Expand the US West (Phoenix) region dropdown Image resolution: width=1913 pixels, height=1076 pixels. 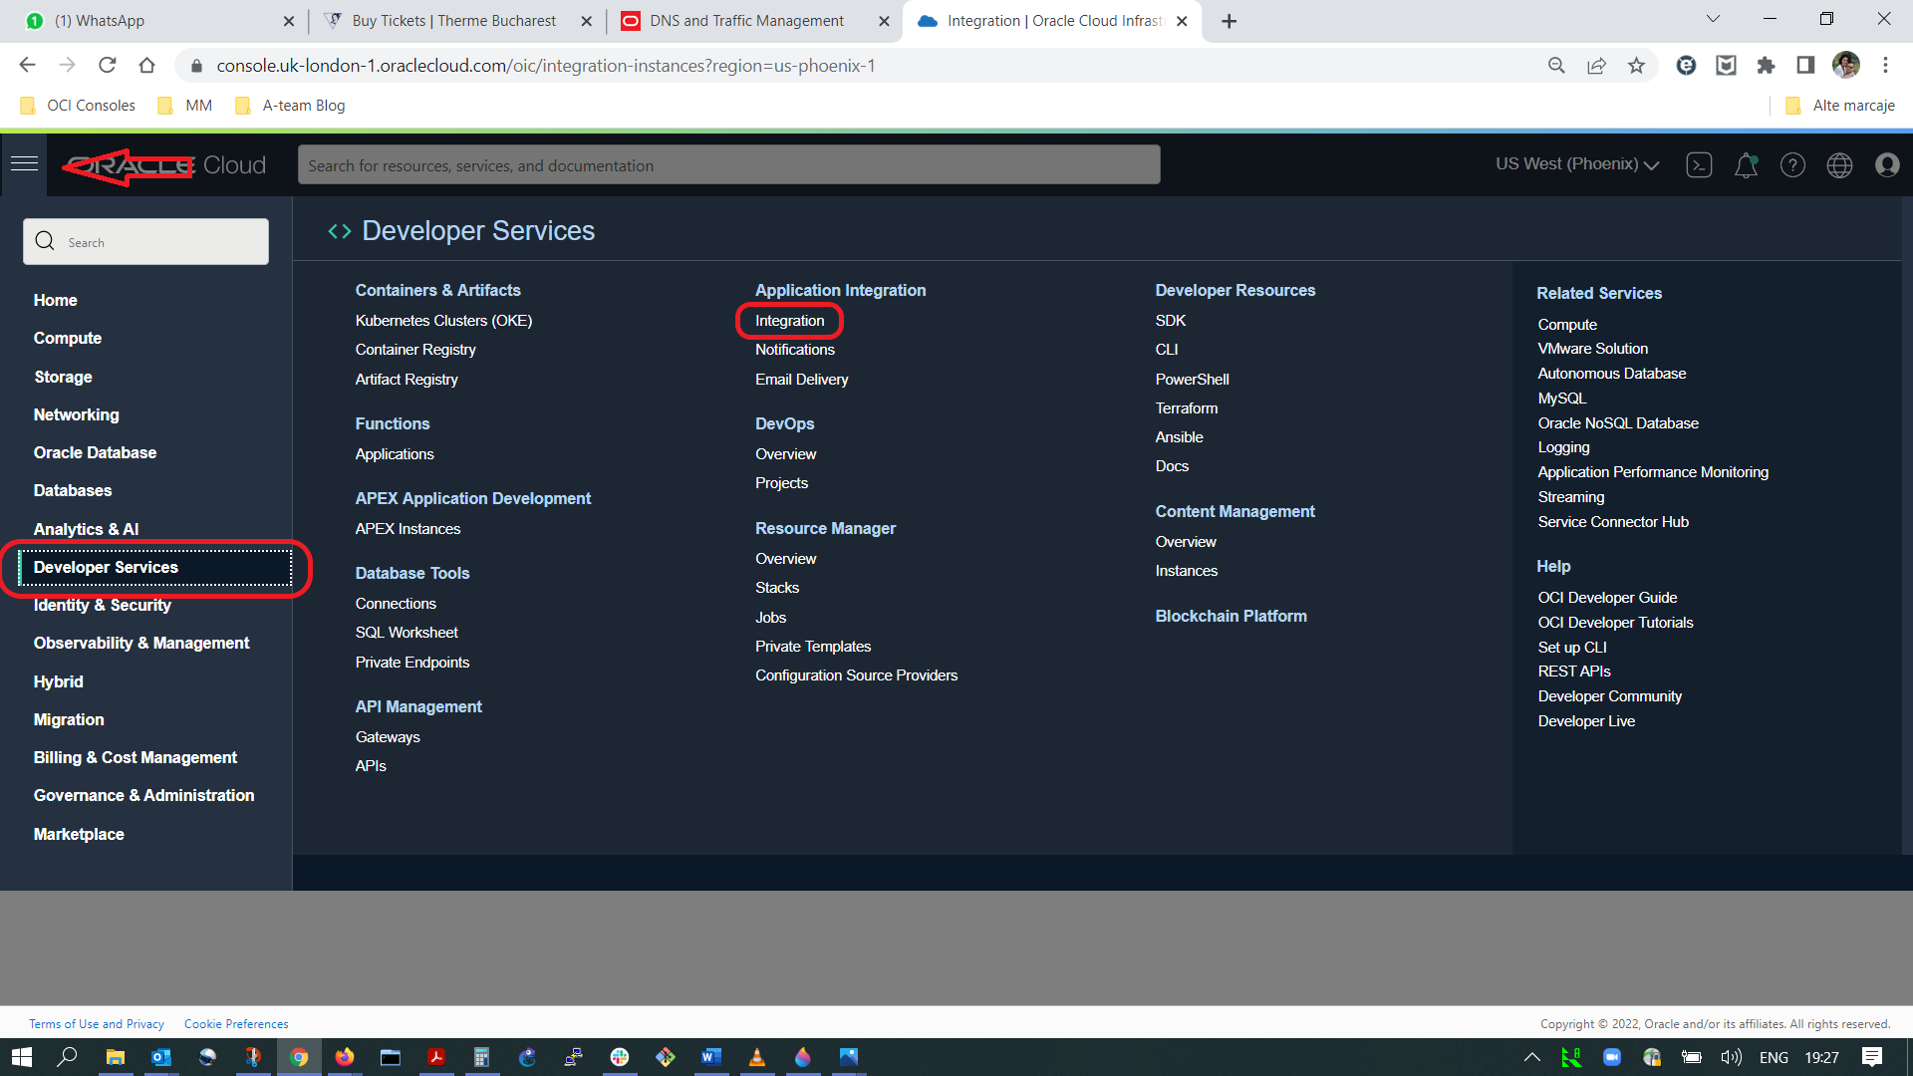click(1576, 164)
